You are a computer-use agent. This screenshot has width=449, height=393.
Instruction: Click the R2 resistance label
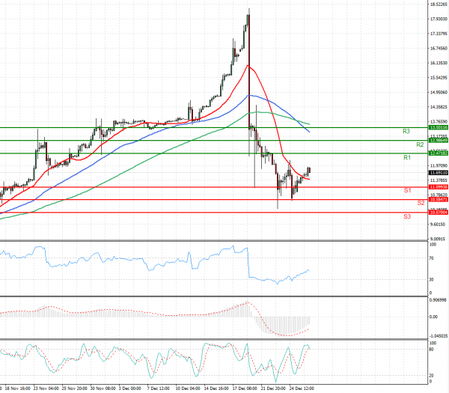click(420, 144)
